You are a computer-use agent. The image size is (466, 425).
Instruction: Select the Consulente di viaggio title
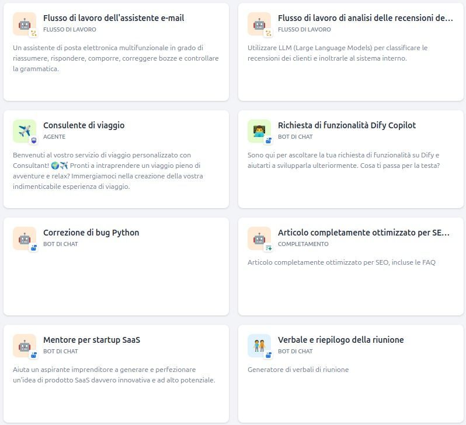(84, 125)
